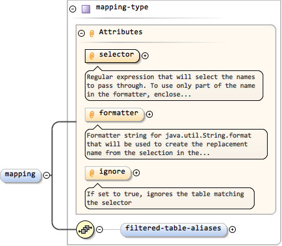This screenshot has width=282, height=246.
Task: Expand the selector attribute details
Action: [x=145, y=55]
